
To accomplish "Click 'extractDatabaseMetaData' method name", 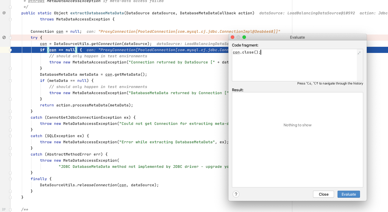I will pos(97,13).
